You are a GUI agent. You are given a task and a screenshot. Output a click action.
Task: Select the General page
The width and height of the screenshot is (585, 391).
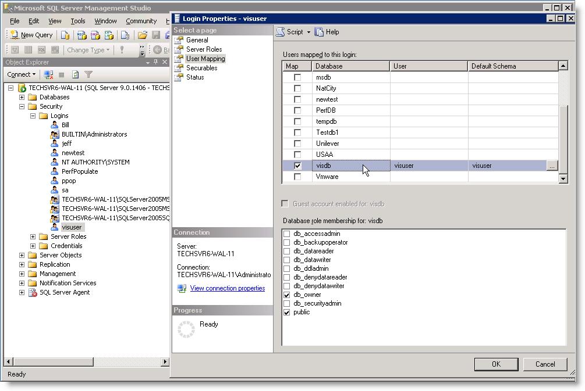pos(197,40)
